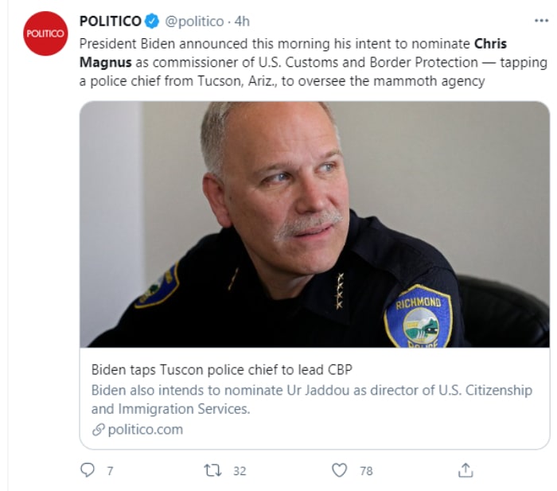Click the retweet count of 32
This screenshot has width=557, height=491.
coord(239,471)
